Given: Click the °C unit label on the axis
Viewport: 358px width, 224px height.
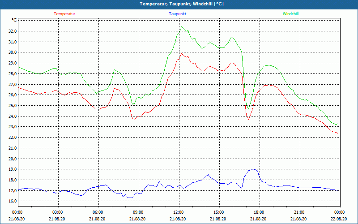Looking at the screenshot, I should point(14,20).
